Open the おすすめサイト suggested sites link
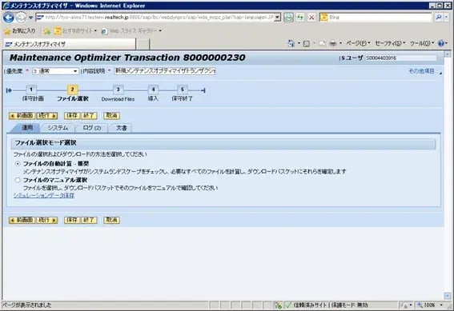 click(x=76, y=30)
